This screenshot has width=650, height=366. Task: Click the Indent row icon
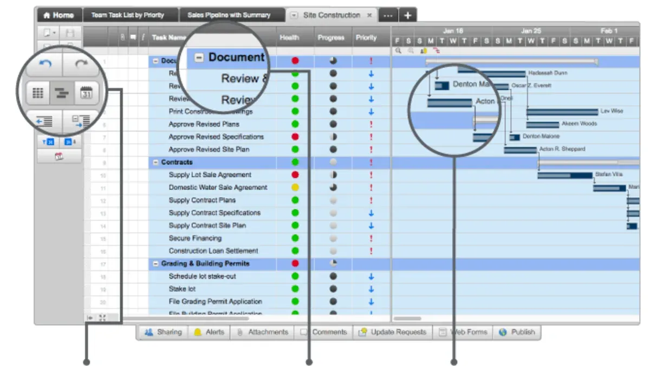tap(81, 121)
